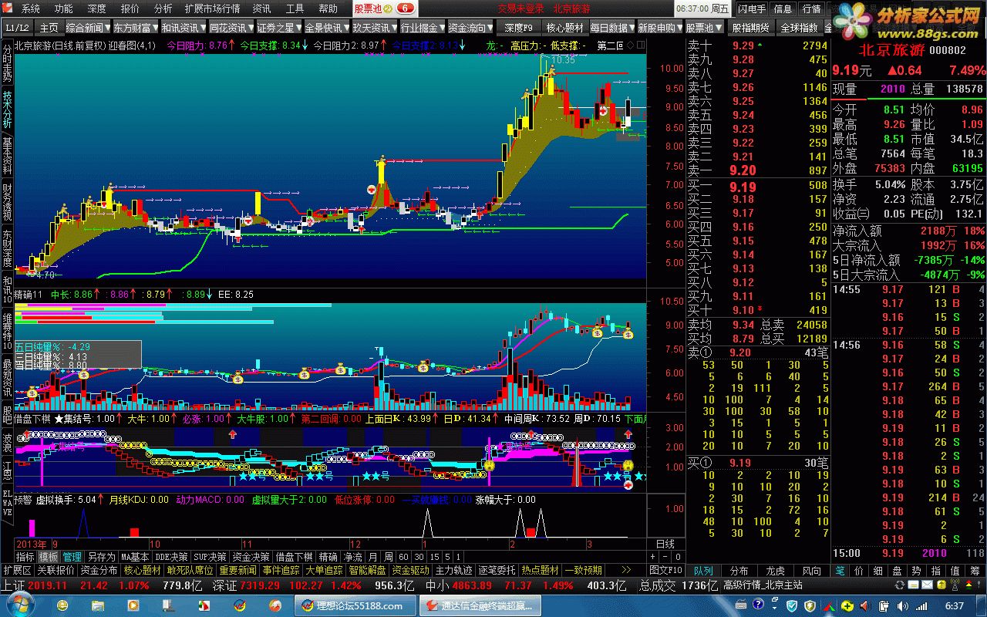
Task: Click the red badge showing 6
Action: [x=406, y=8]
